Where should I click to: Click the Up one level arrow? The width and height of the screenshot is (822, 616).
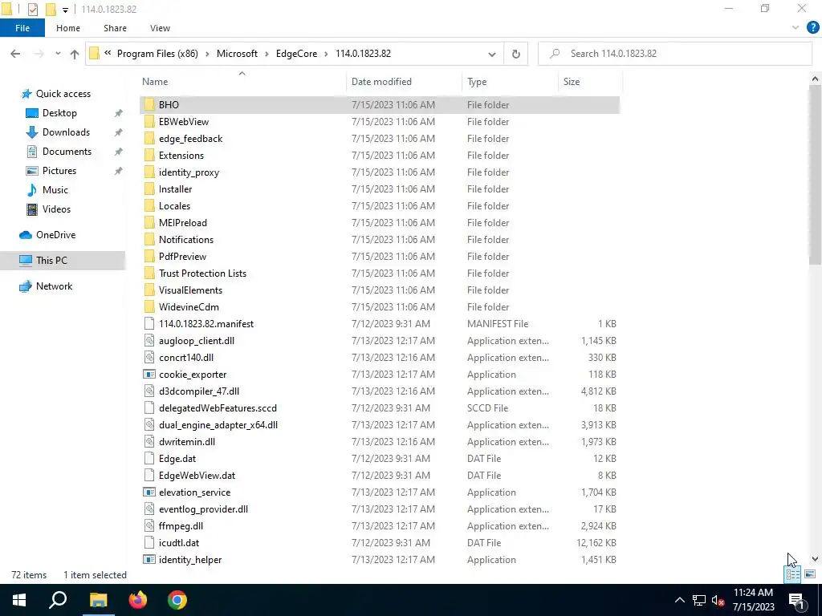click(x=75, y=54)
